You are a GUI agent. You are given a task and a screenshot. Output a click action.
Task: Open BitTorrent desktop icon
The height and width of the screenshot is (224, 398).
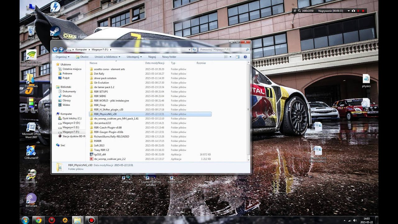pos(31,200)
